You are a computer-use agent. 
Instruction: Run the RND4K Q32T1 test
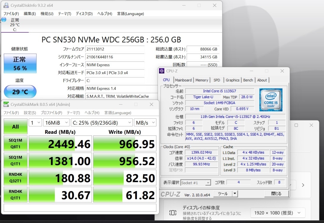coord(15,178)
